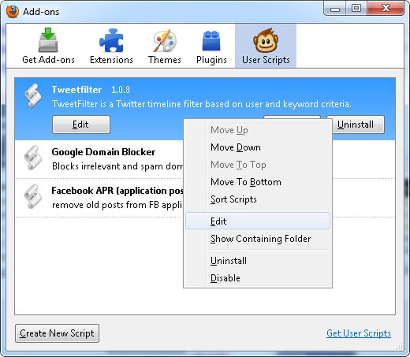Click the Edit button under Tweetfilter
The width and height of the screenshot is (410, 357).
click(81, 124)
